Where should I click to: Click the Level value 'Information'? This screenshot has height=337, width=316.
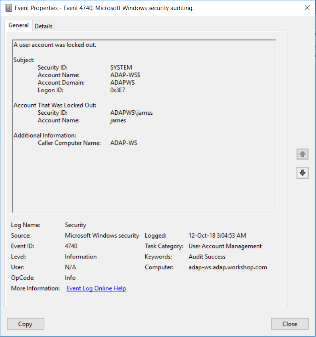pos(81,256)
